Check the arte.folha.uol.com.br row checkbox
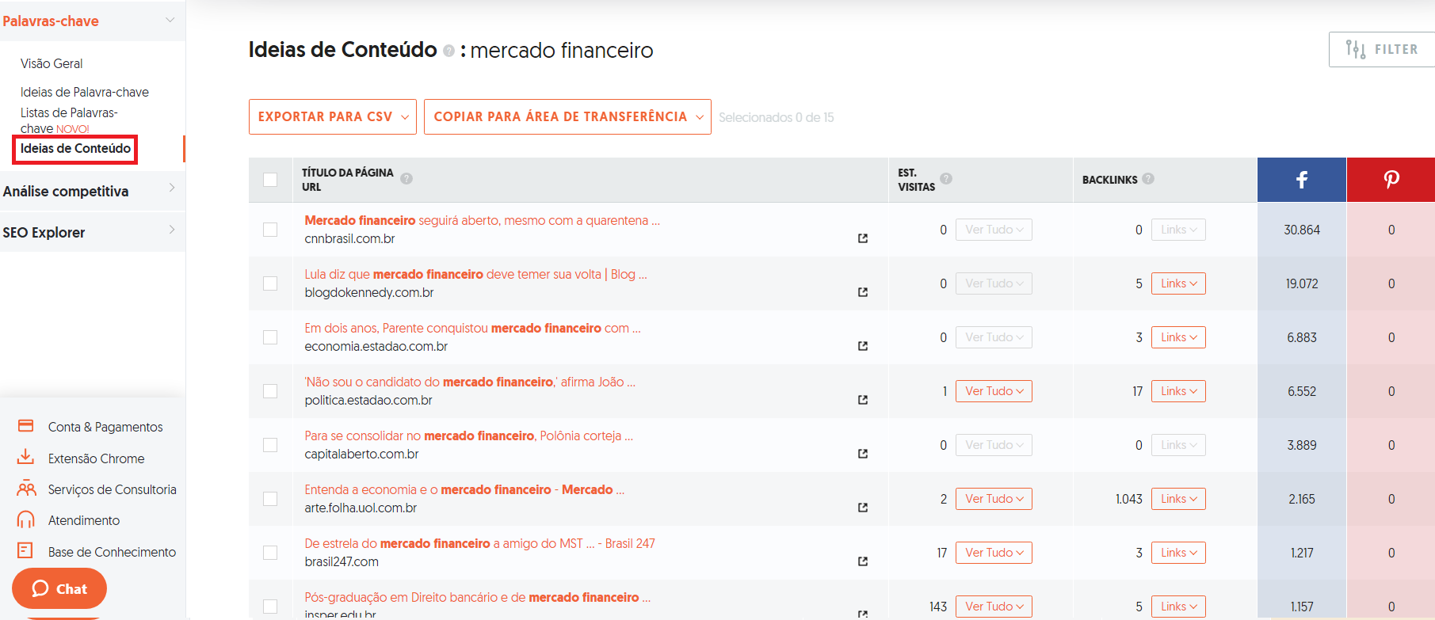Image resolution: width=1435 pixels, height=620 pixels. pyautogui.click(x=270, y=499)
